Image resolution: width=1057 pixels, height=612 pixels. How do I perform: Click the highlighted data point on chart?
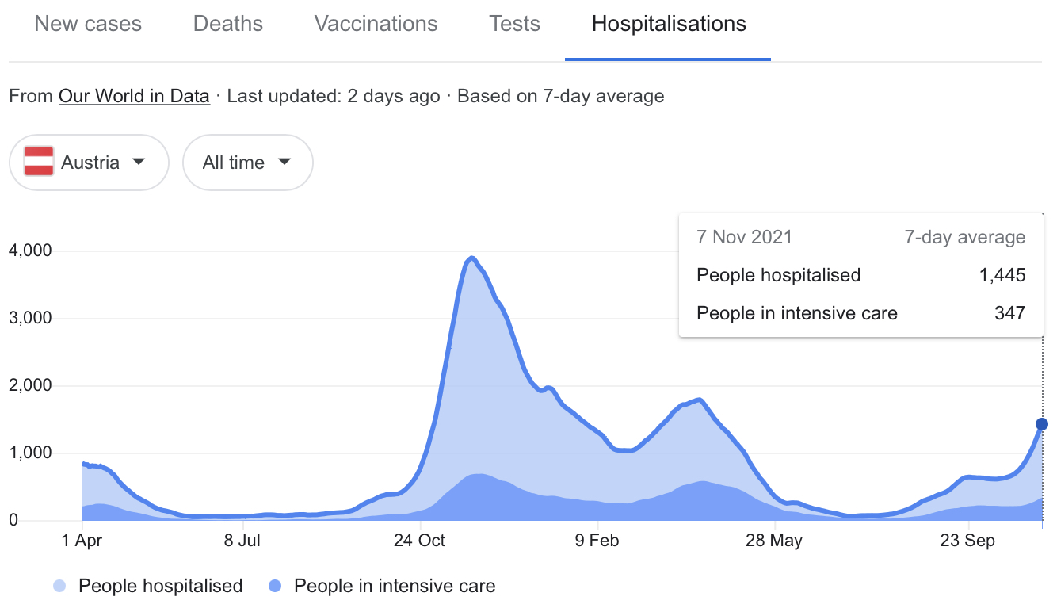1042,424
